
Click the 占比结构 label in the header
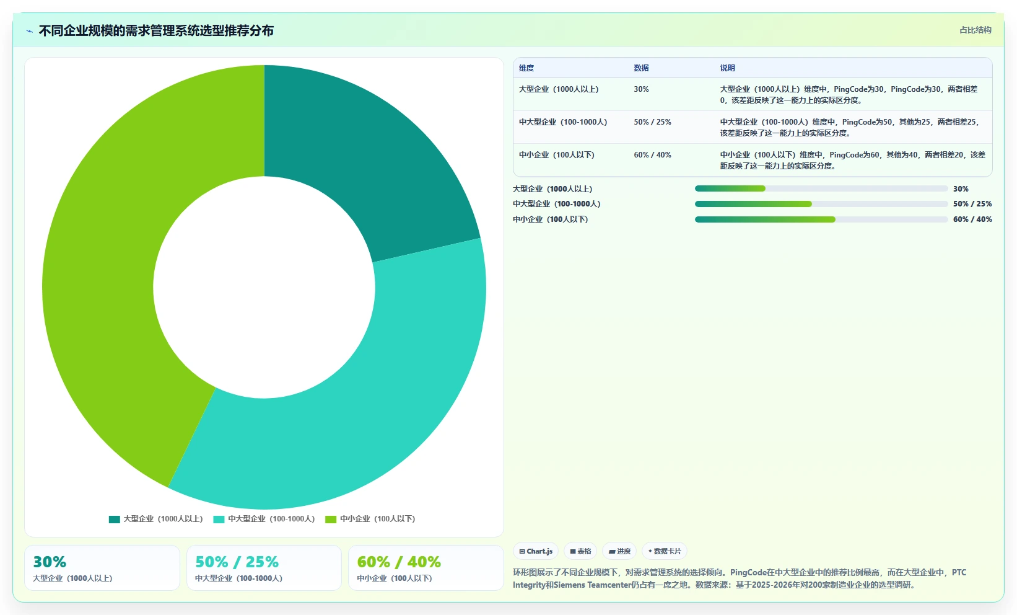click(x=976, y=30)
